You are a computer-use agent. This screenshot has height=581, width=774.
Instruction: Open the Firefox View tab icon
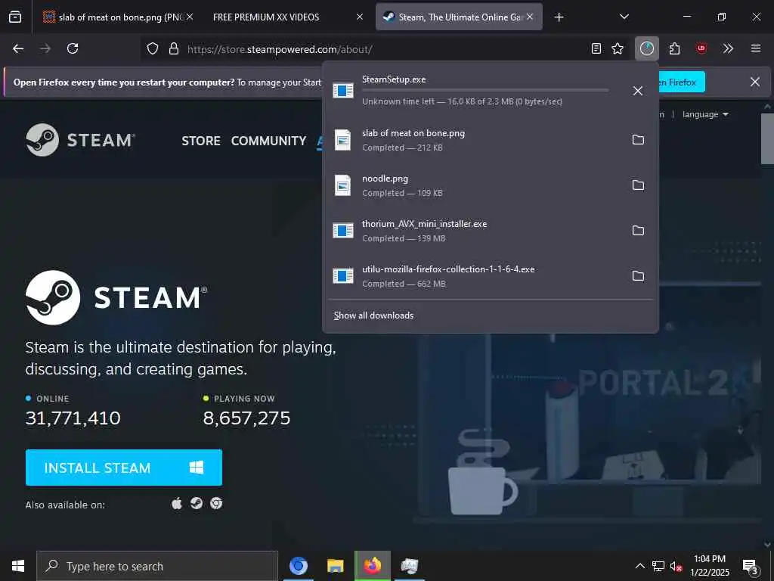pyautogui.click(x=15, y=17)
